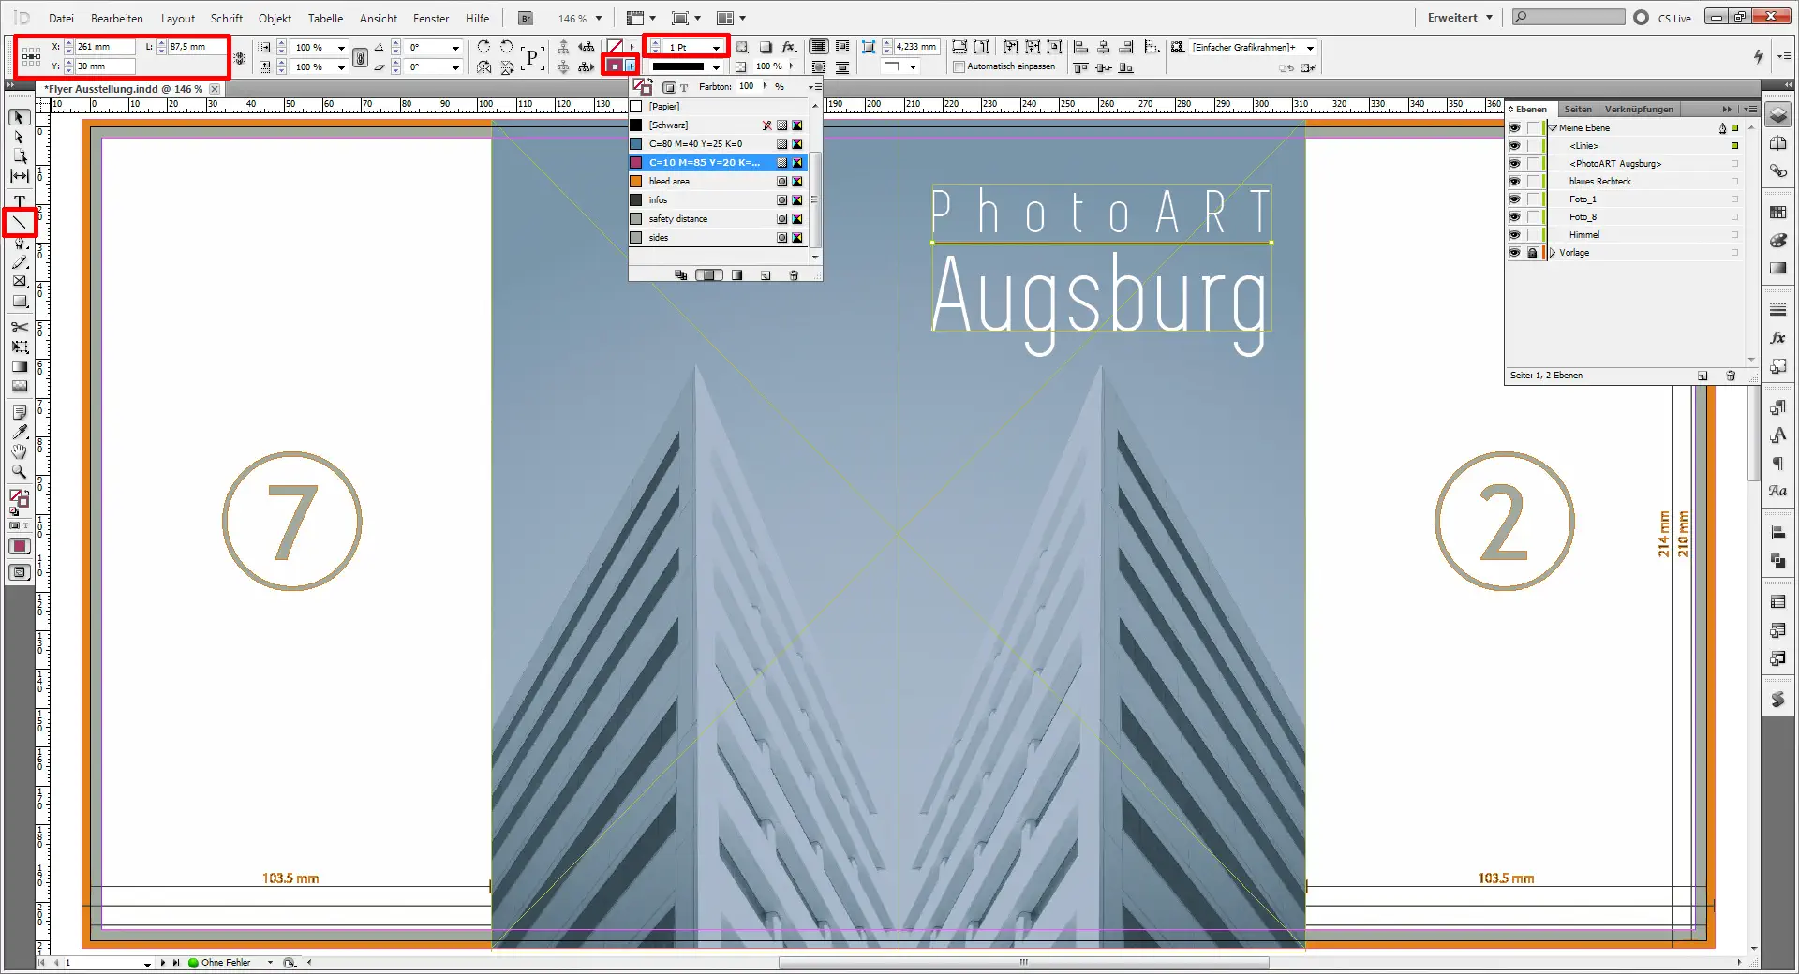Screen dimensions: 1799x974
Task: Select the Scissors tool
Action: tap(18, 328)
